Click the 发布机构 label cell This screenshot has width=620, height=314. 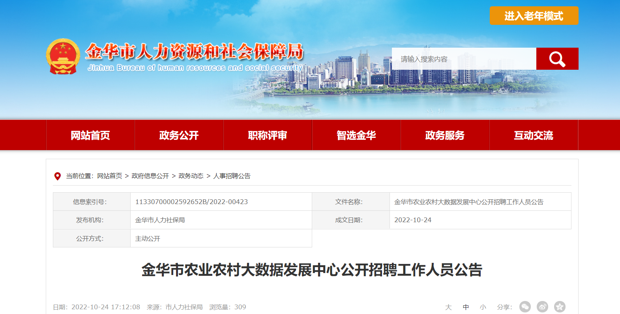pos(92,220)
